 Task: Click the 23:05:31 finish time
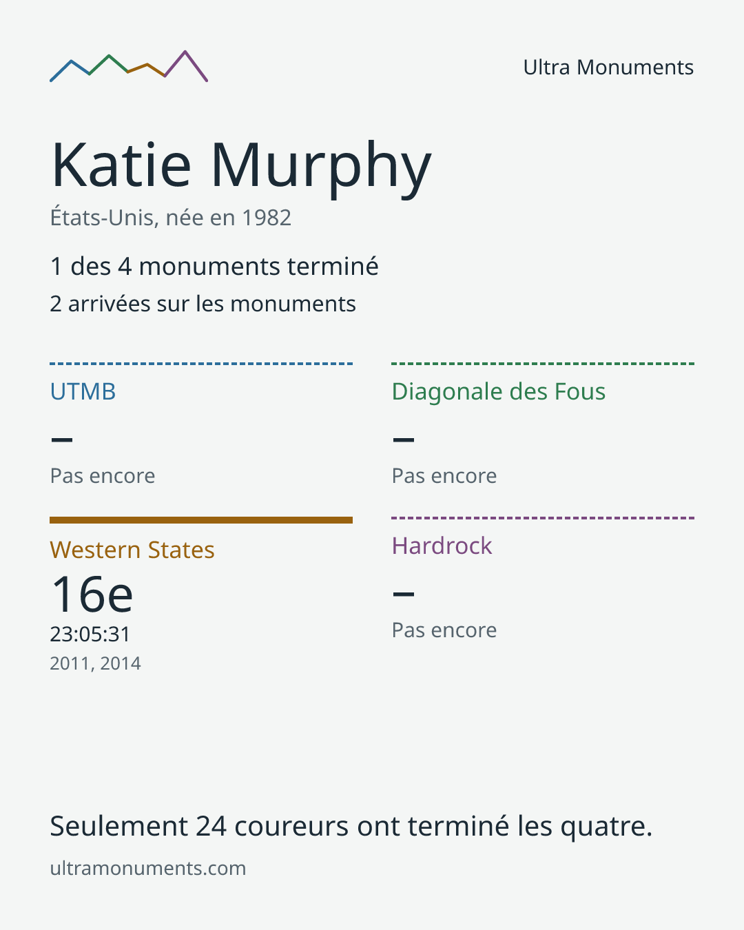90,634
